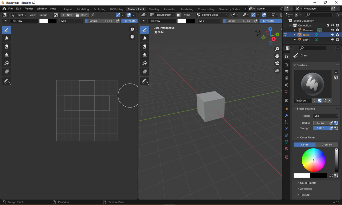Select the Color button in Color Picker
Viewport: 342px width, 205px height.
click(305, 145)
